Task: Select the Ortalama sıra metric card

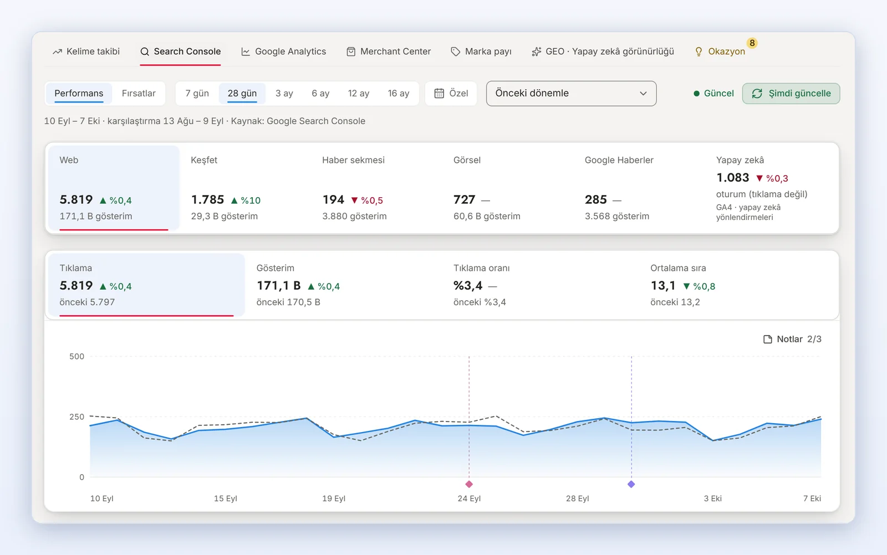Action: (x=738, y=285)
